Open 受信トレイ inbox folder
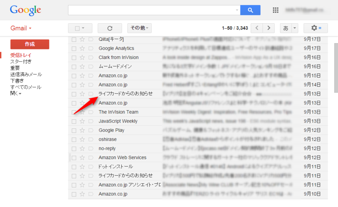The image size is (338, 207). point(21,55)
